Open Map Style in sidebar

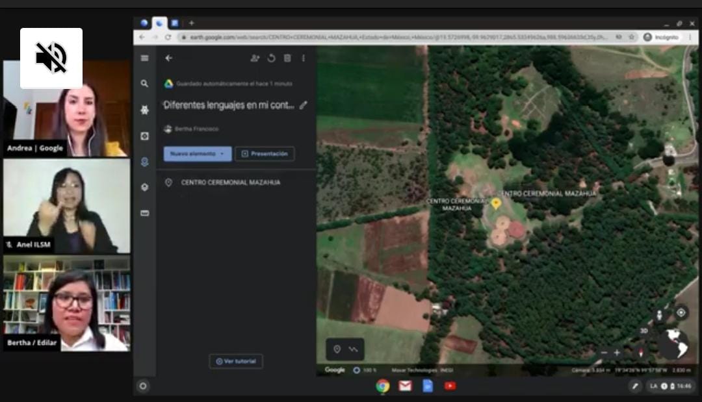tap(144, 187)
